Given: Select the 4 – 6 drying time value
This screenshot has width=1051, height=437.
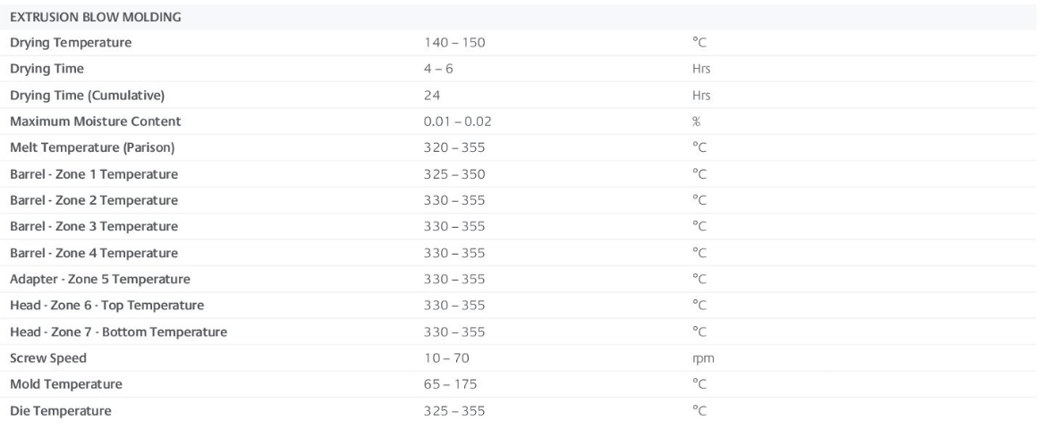Looking at the screenshot, I should click(x=438, y=69).
